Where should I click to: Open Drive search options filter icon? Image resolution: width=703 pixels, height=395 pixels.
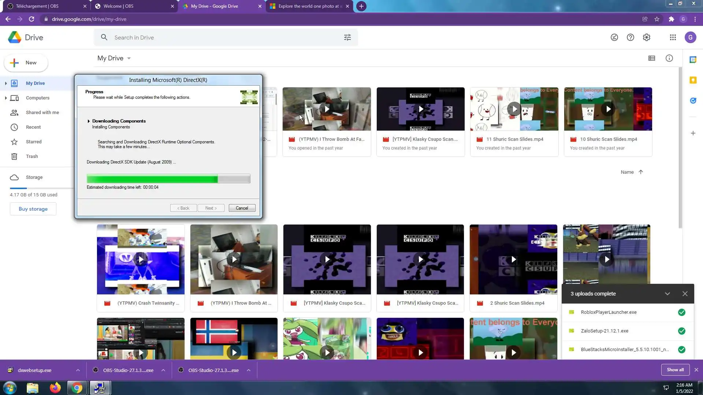pos(347,37)
